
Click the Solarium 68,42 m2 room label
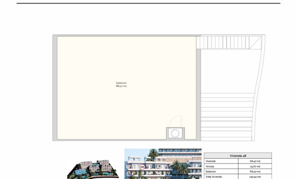[121, 85]
